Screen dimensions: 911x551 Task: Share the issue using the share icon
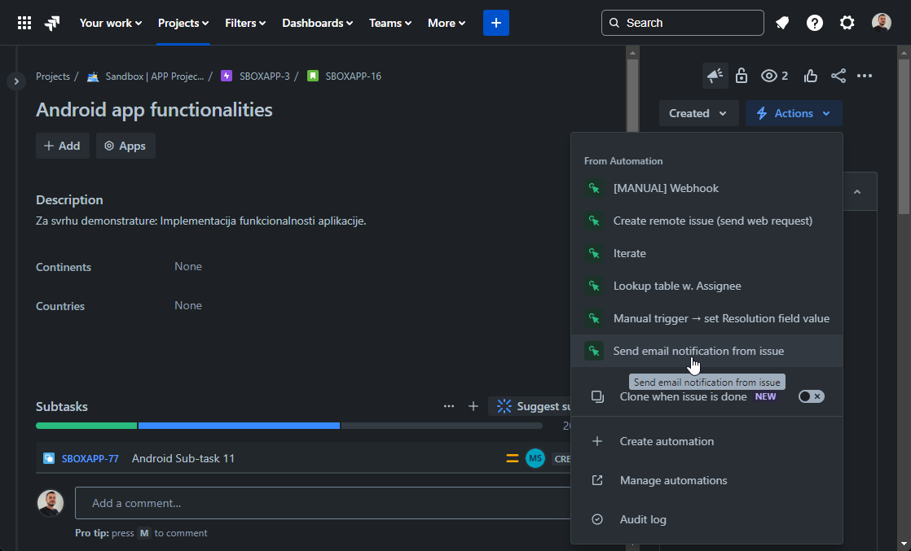click(838, 75)
